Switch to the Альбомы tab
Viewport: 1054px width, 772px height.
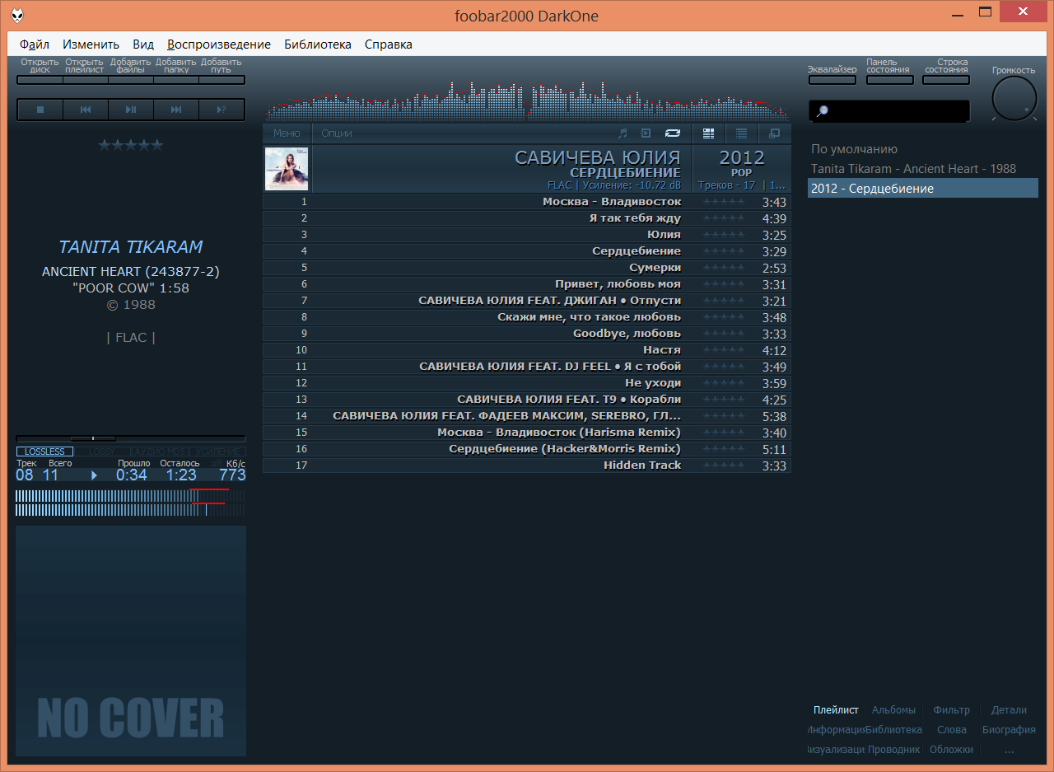point(893,709)
